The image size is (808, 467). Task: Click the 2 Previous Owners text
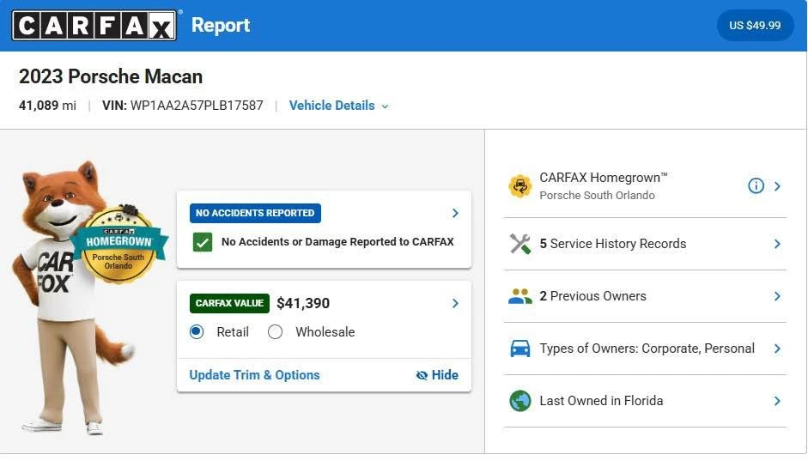point(592,296)
